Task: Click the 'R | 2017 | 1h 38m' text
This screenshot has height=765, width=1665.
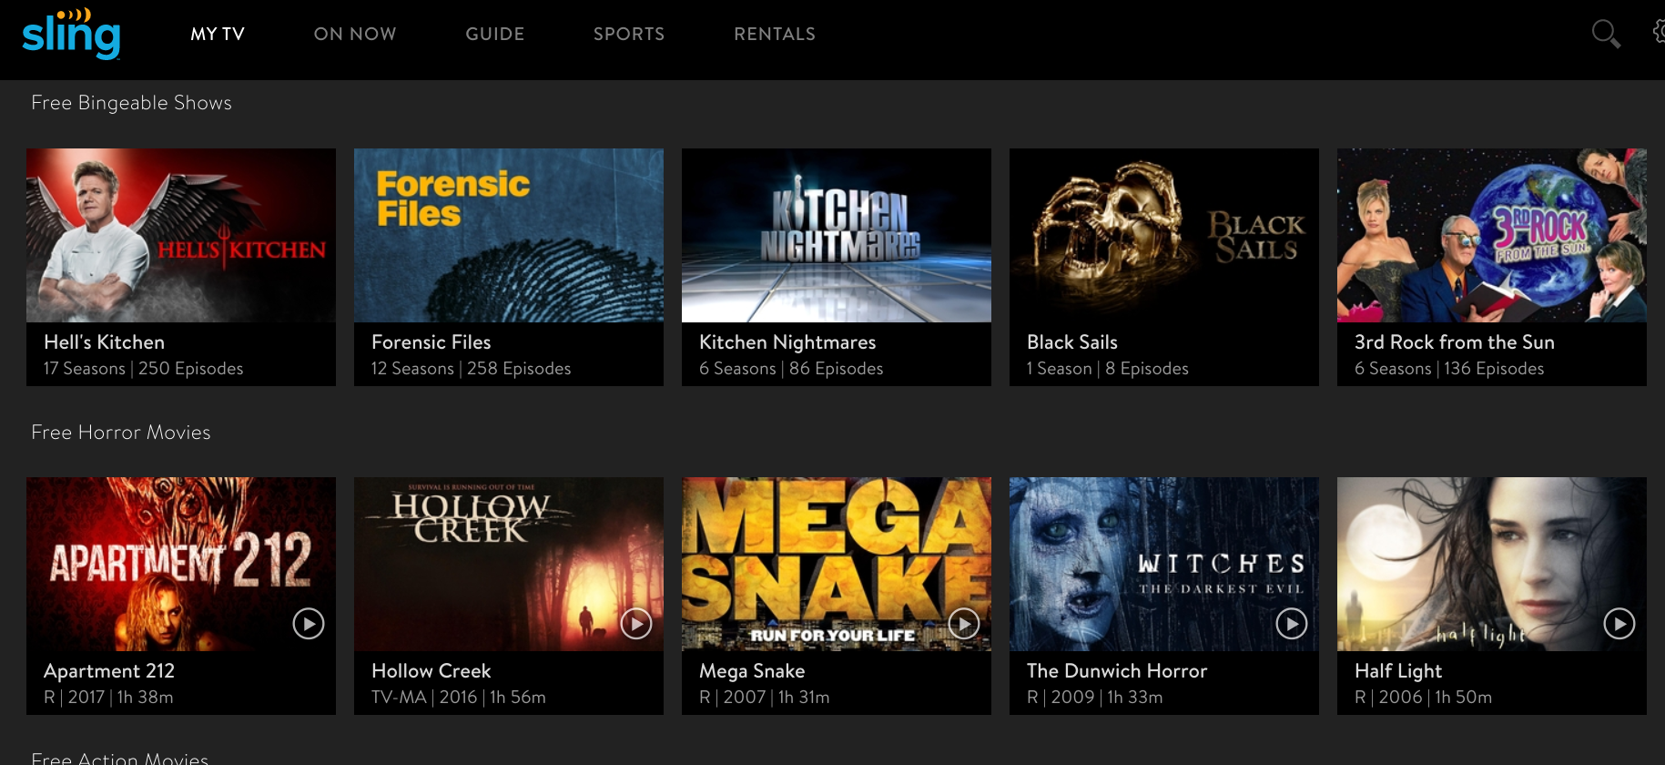Action: pos(108,698)
